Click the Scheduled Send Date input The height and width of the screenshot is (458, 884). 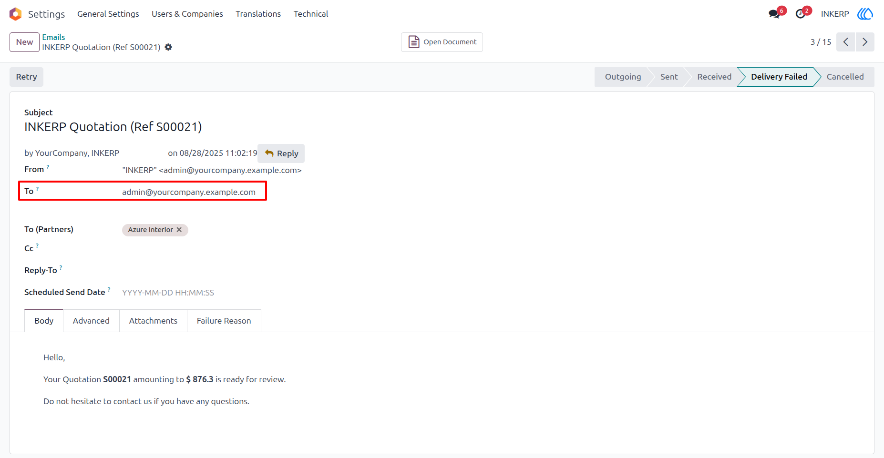168,293
